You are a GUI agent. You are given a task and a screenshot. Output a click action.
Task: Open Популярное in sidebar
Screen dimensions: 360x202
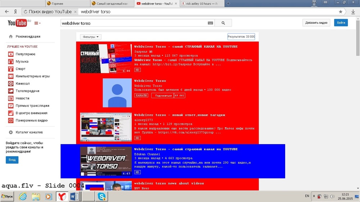pos(25,54)
